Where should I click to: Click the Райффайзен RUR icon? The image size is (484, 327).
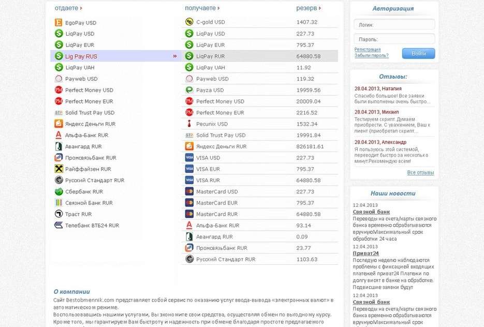[x=58, y=169]
